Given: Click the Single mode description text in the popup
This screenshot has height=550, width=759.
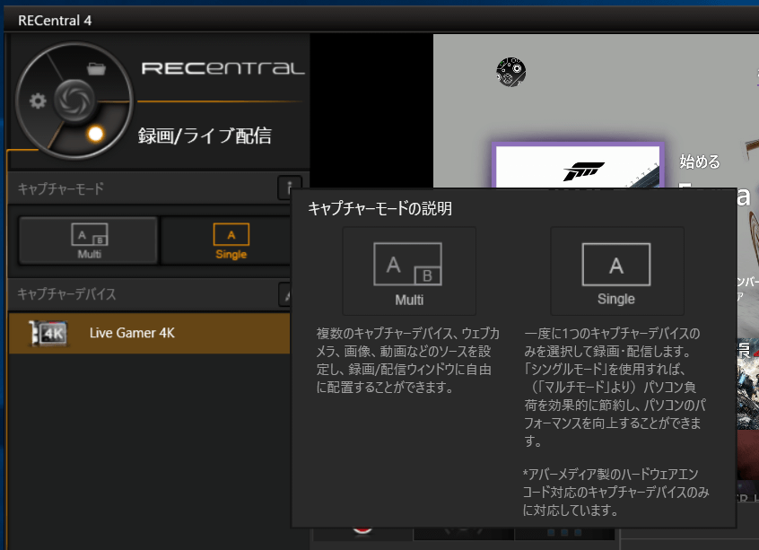Looking at the screenshot, I should [615, 387].
